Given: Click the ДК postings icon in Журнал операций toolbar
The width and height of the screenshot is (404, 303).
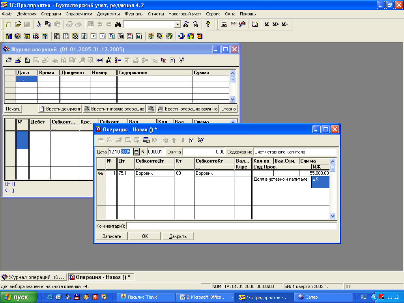Looking at the screenshot, I should pyautogui.click(x=163, y=60).
